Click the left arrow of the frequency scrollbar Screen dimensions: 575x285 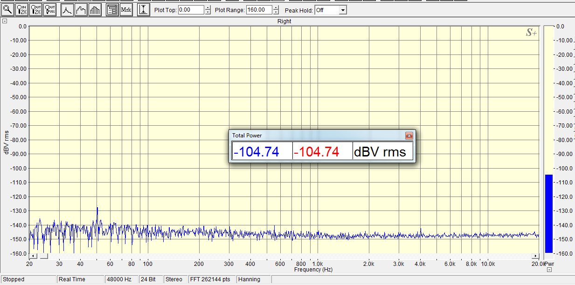[33, 256]
